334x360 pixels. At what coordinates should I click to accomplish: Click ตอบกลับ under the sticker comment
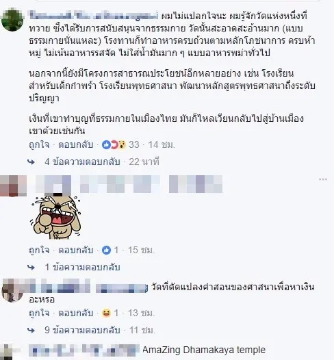tap(76, 250)
